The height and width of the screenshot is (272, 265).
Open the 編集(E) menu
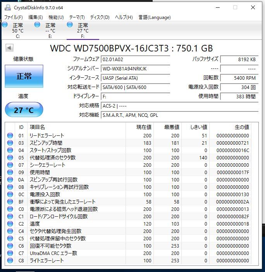[x=35, y=17]
